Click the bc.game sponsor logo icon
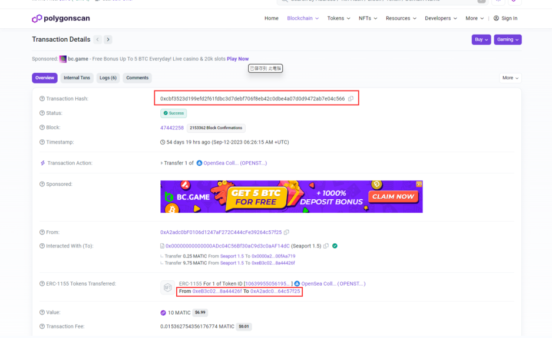 [x=63, y=59]
